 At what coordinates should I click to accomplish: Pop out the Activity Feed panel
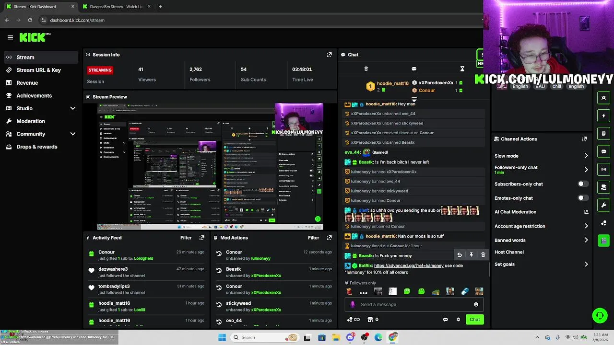tap(201, 238)
